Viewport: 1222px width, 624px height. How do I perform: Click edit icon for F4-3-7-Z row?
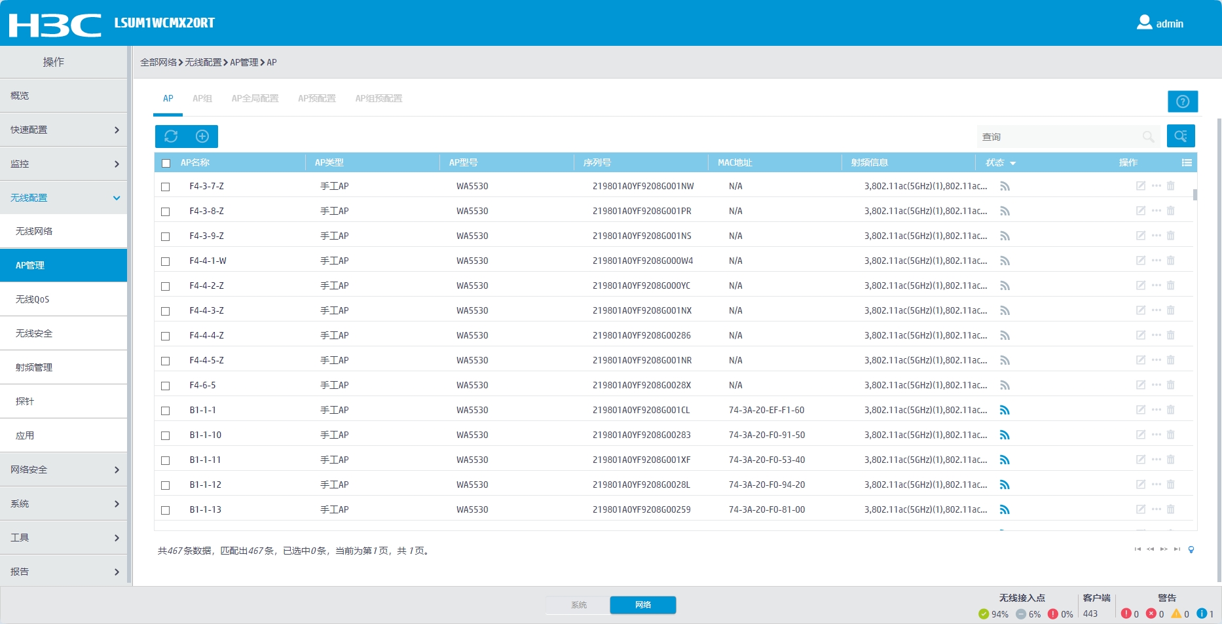[1140, 186]
